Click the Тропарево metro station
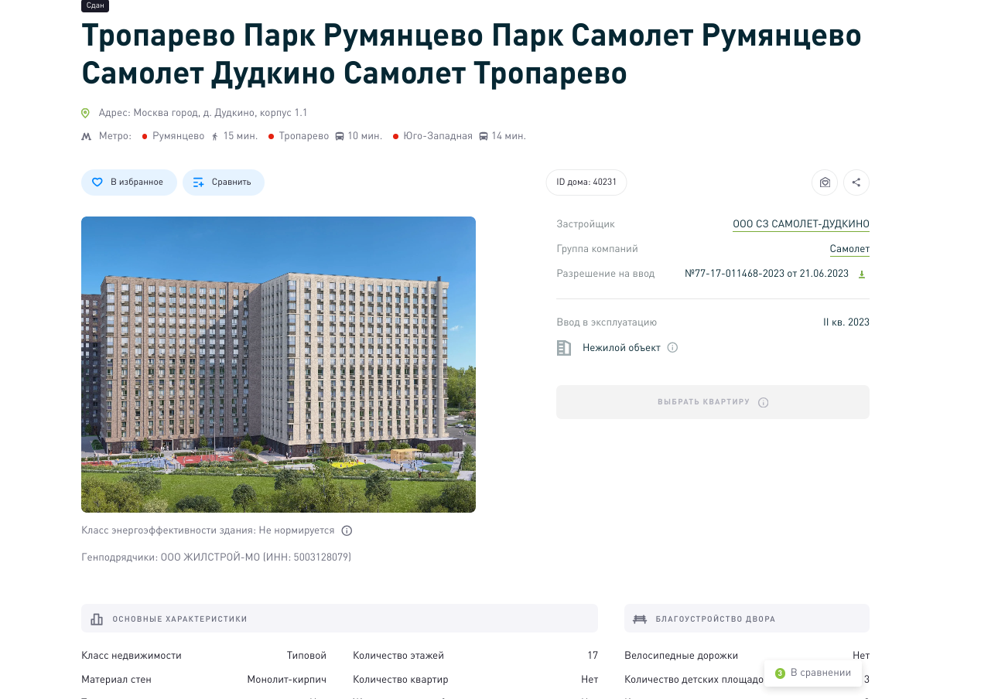Screen dimensions: 998x699 click(304, 136)
